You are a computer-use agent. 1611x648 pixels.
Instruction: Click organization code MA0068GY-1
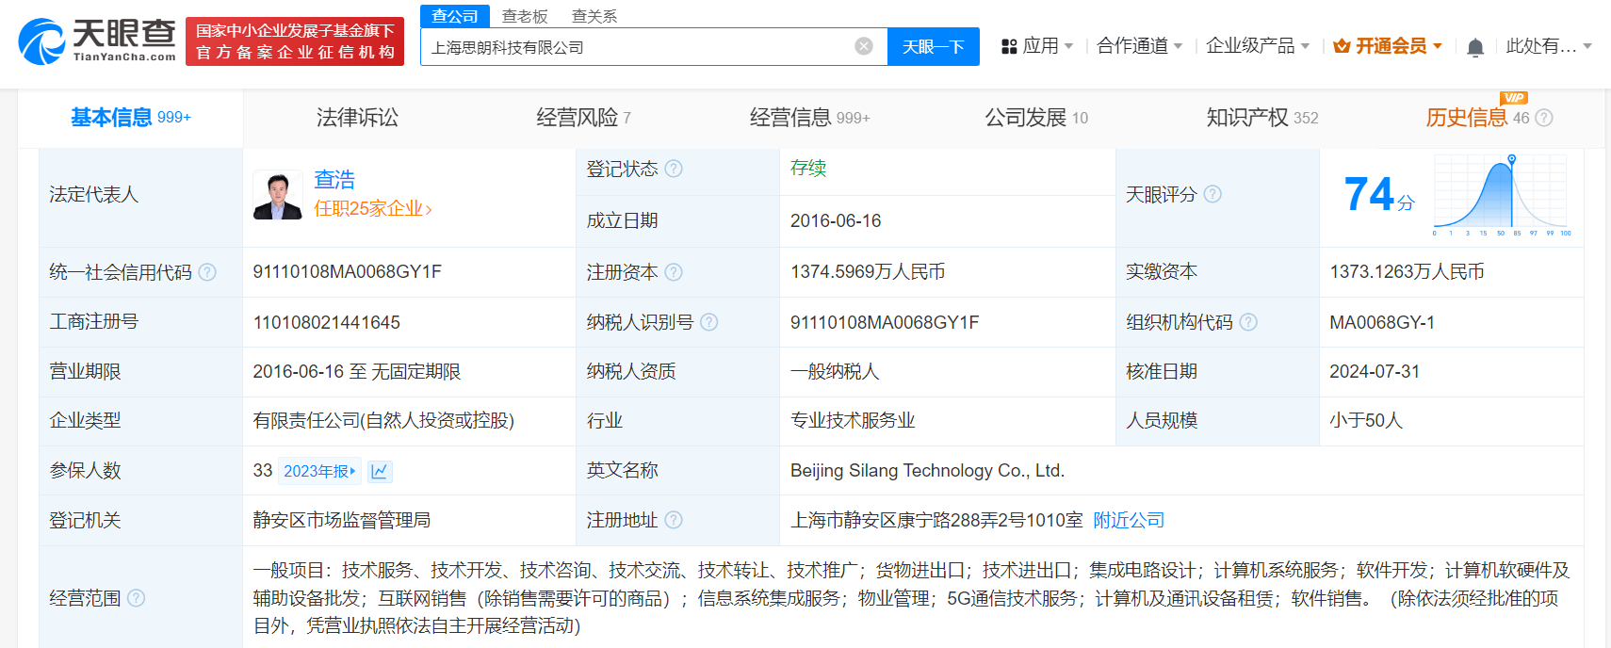[1382, 322]
